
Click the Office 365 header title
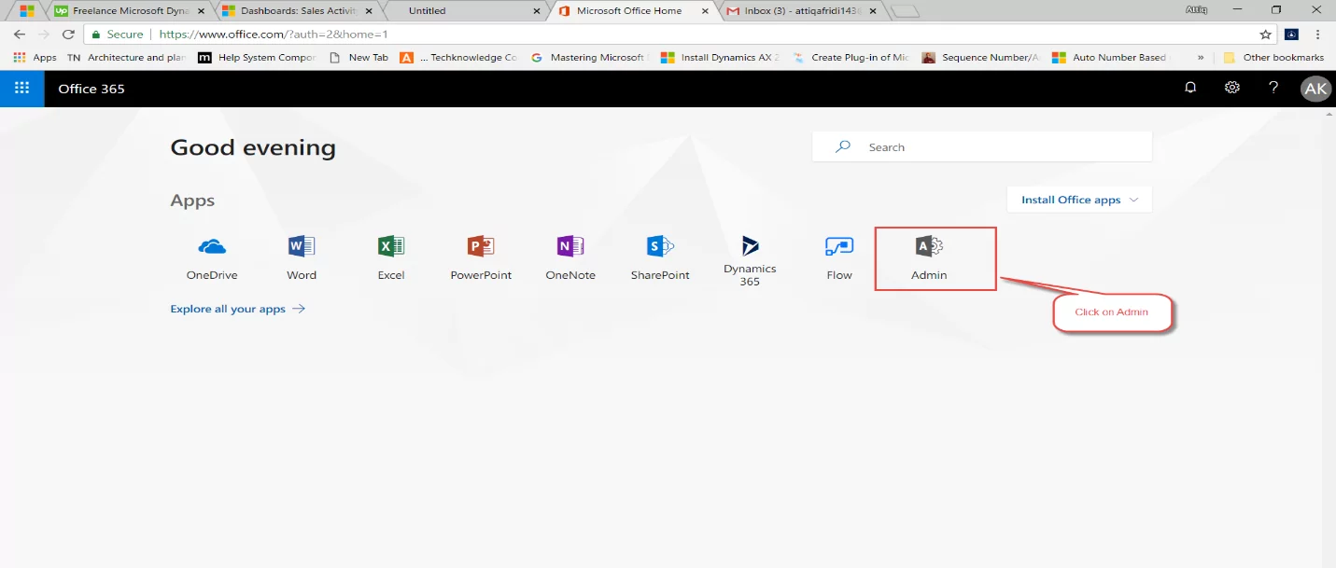pos(91,89)
